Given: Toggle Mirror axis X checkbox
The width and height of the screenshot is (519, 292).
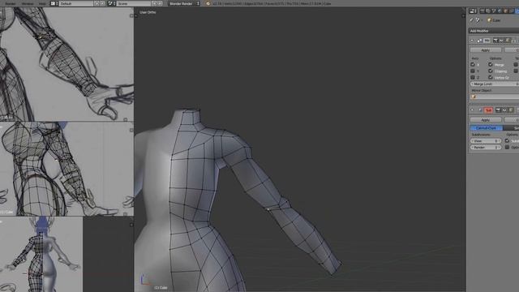Looking at the screenshot, I should 473,65.
